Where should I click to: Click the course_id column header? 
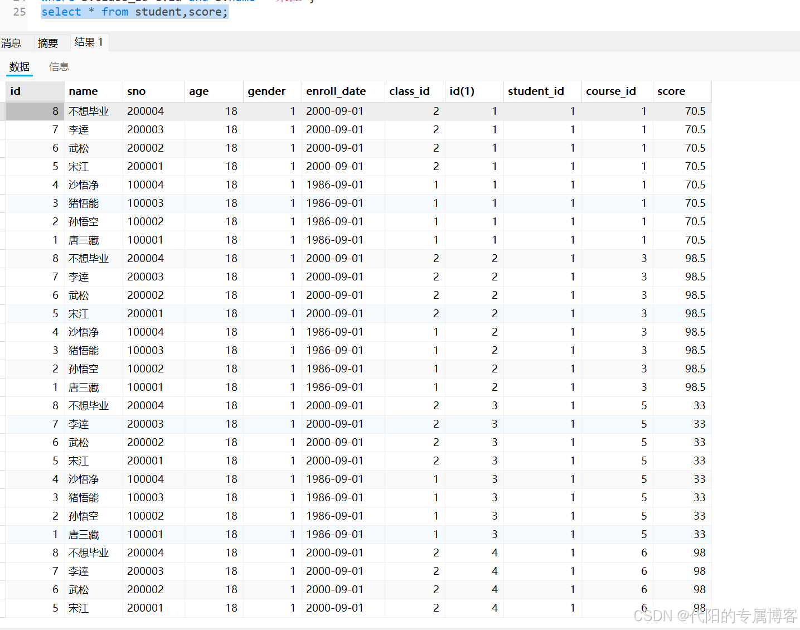[617, 91]
